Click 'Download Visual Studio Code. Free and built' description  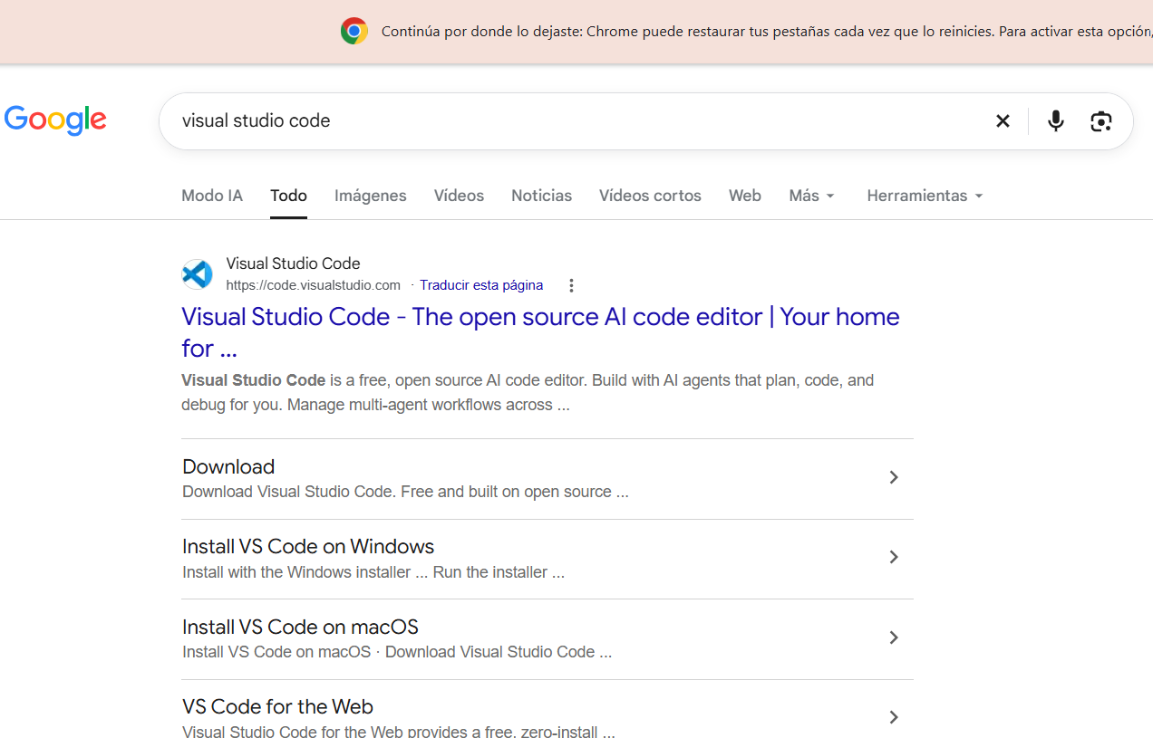405,492
